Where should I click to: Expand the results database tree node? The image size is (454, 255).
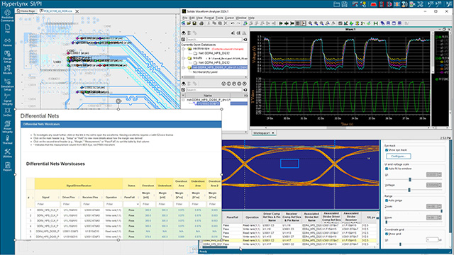(x=183, y=58)
